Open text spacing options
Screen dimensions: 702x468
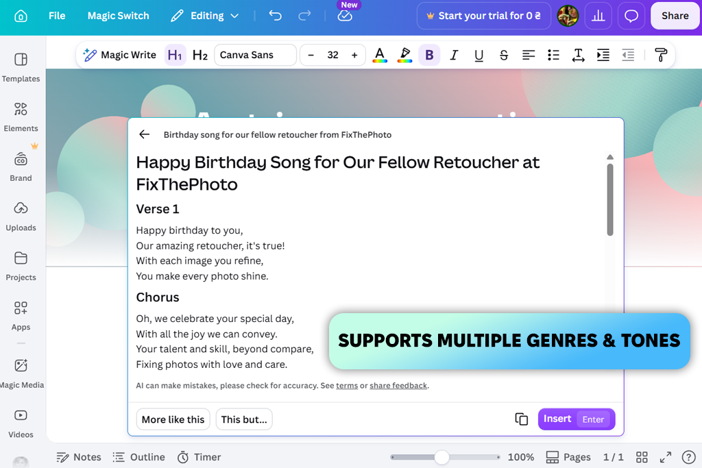point(579,55)
